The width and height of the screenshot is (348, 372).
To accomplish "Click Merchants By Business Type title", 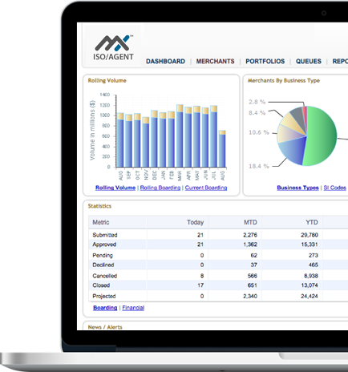I will point(284,81).
